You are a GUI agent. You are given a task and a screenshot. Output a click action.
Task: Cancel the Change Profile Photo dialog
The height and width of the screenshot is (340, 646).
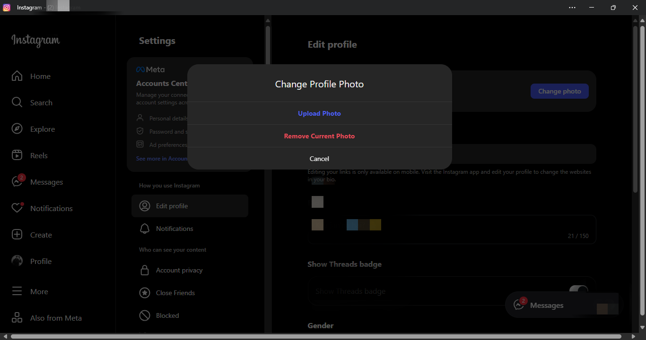[x=319, y=159]
